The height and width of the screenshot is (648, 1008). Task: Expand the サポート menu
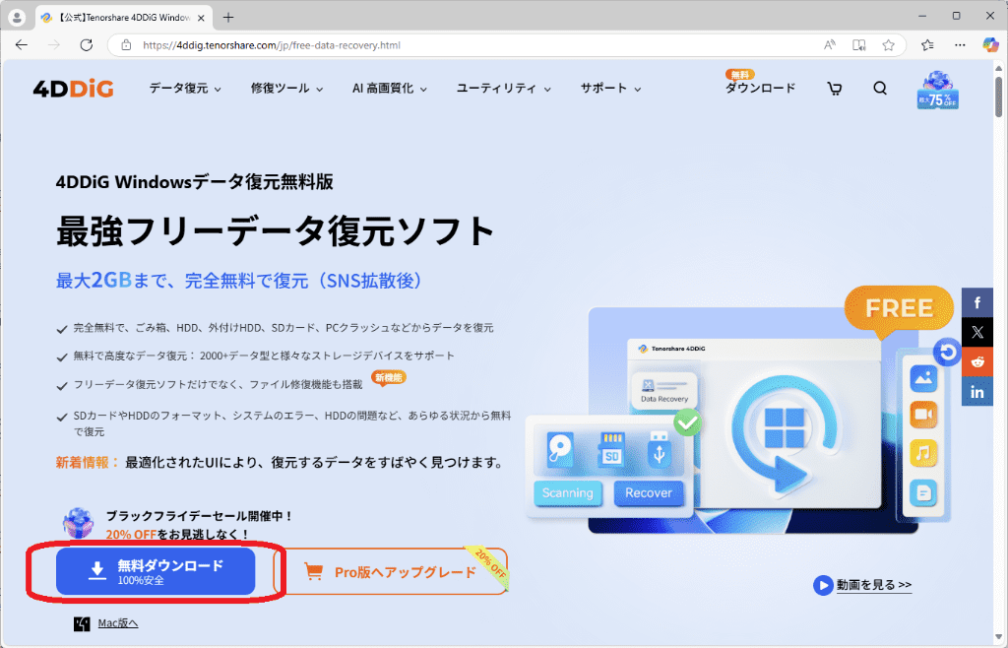[x=610, y=88]
